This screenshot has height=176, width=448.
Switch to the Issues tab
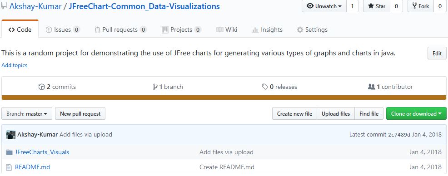pyautogui.click(x=63, y=29)
